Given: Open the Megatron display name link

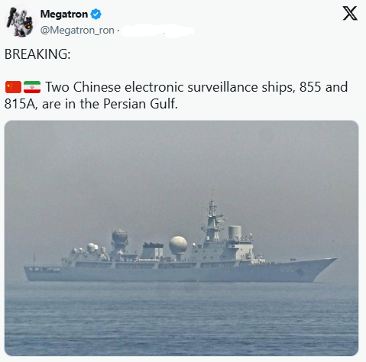Looking at the screenshot, I should coord(64,14).
